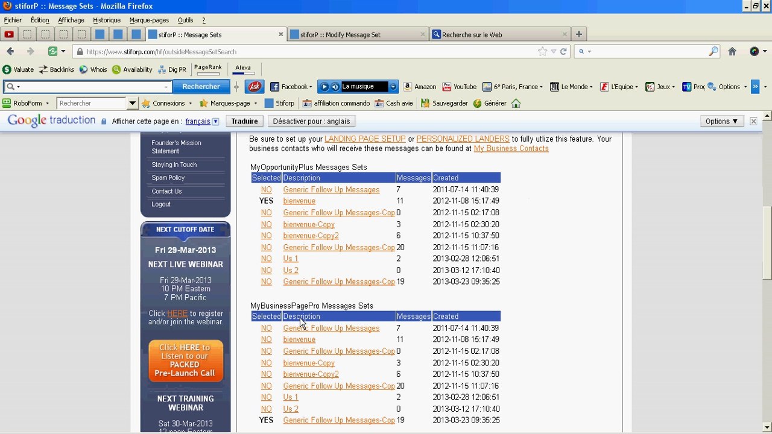The width and height of the screenshot is (772, 434).
Task: Open the Édition menu
Action: pyautogui.click(x=40, y=20)
